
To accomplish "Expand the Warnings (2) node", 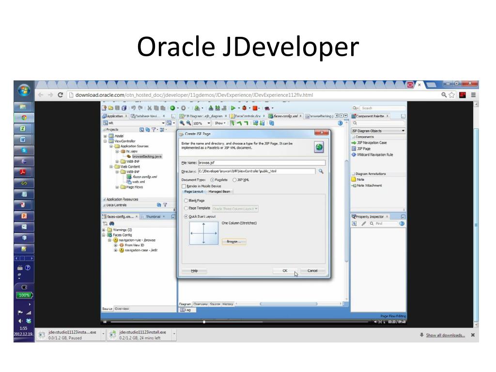I will coord(104,230).
